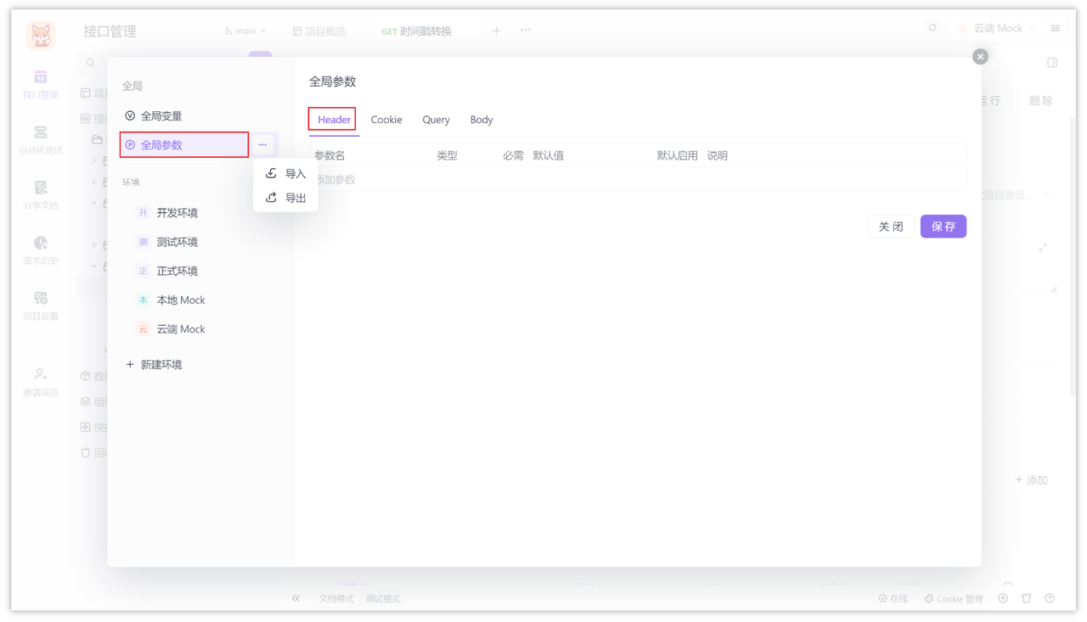This screenshot has height=622, width=1087.
Task: Click the expand icon in background editor
Action: (1043, 248)
